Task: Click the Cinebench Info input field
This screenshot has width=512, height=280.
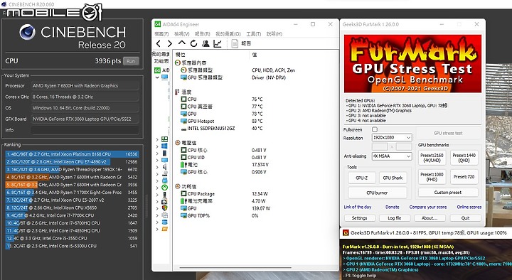Action: coord(85,130)
